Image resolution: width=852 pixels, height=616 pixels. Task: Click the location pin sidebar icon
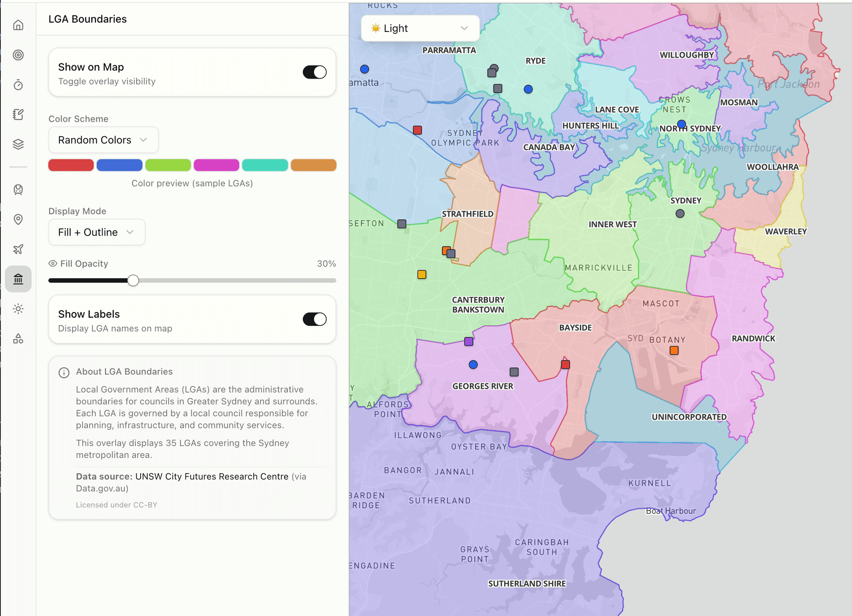18,219
